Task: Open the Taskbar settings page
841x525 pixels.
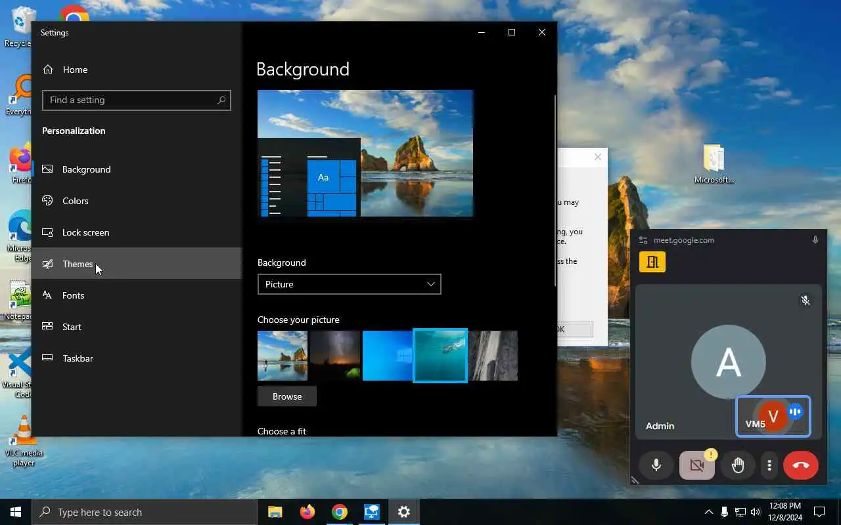Action: point(137,358)
